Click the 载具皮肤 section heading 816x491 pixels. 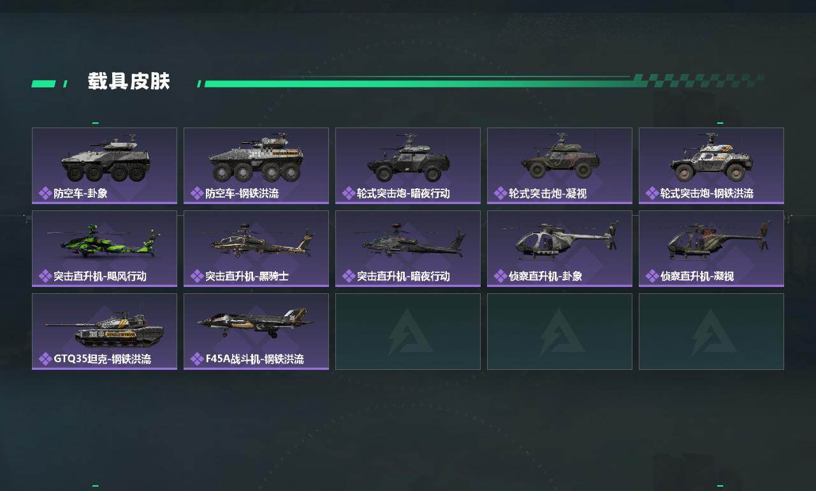(x=129, y=82)
